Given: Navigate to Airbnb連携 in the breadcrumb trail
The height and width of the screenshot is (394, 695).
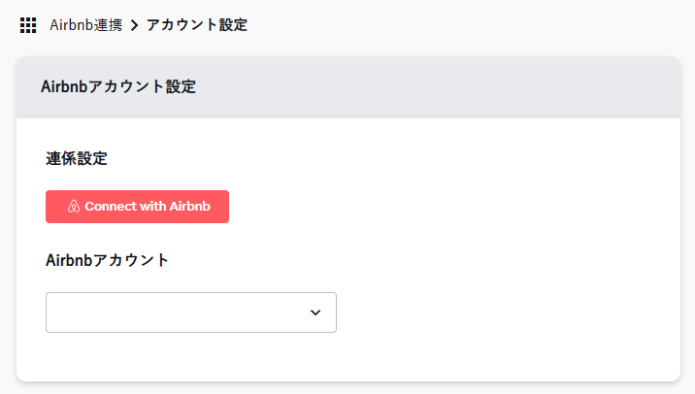Looking at the screenshot, I should [x=85, y=25].
